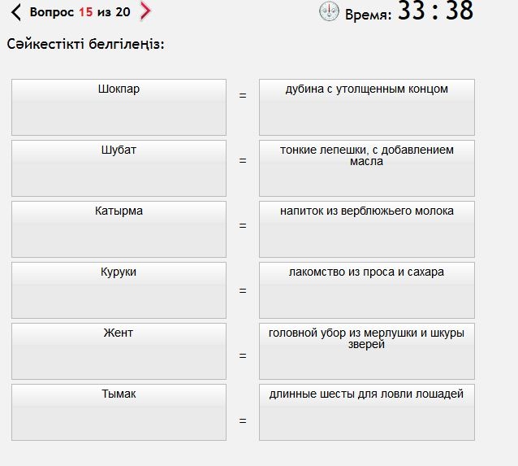This screenshot has height=466, width=518.
Task: Select the Шубат term box
Action: (119, 168)
